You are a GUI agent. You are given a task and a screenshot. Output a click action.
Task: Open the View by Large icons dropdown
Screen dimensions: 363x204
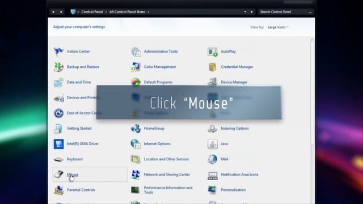278,27
